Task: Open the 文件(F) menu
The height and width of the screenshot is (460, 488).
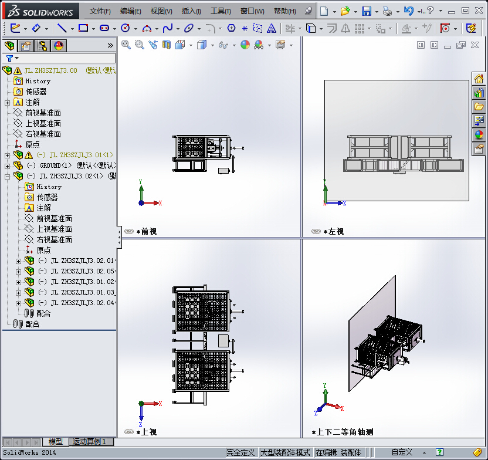Action: point(100,11)
